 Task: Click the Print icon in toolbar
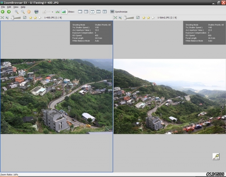tap(36, 12)
